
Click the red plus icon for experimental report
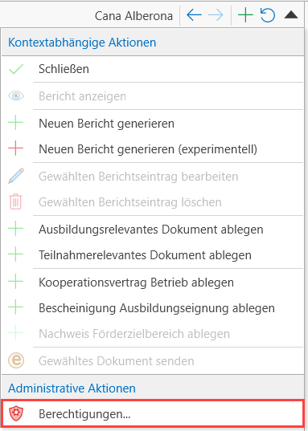coord(16,148)
